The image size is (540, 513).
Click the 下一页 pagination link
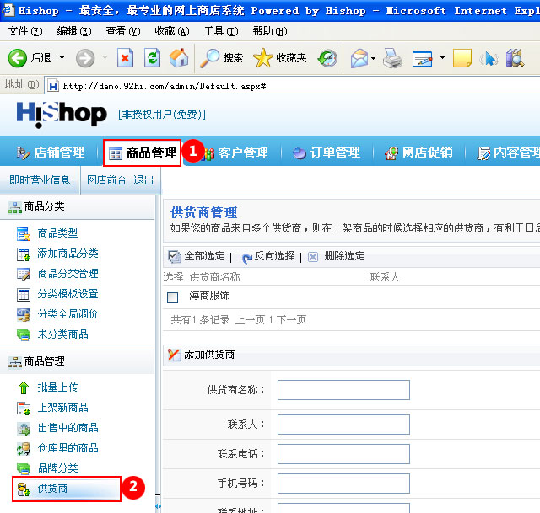coord(291,320)
